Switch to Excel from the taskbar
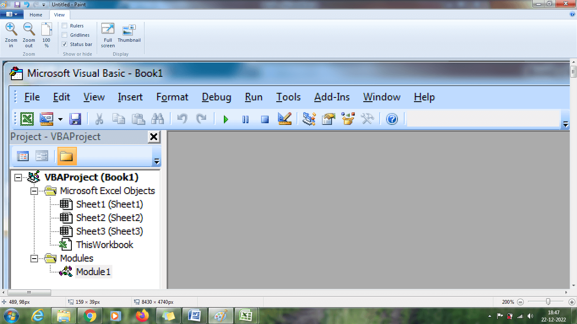The height and width of the screenshot is (324, 577). coord(246,316)
